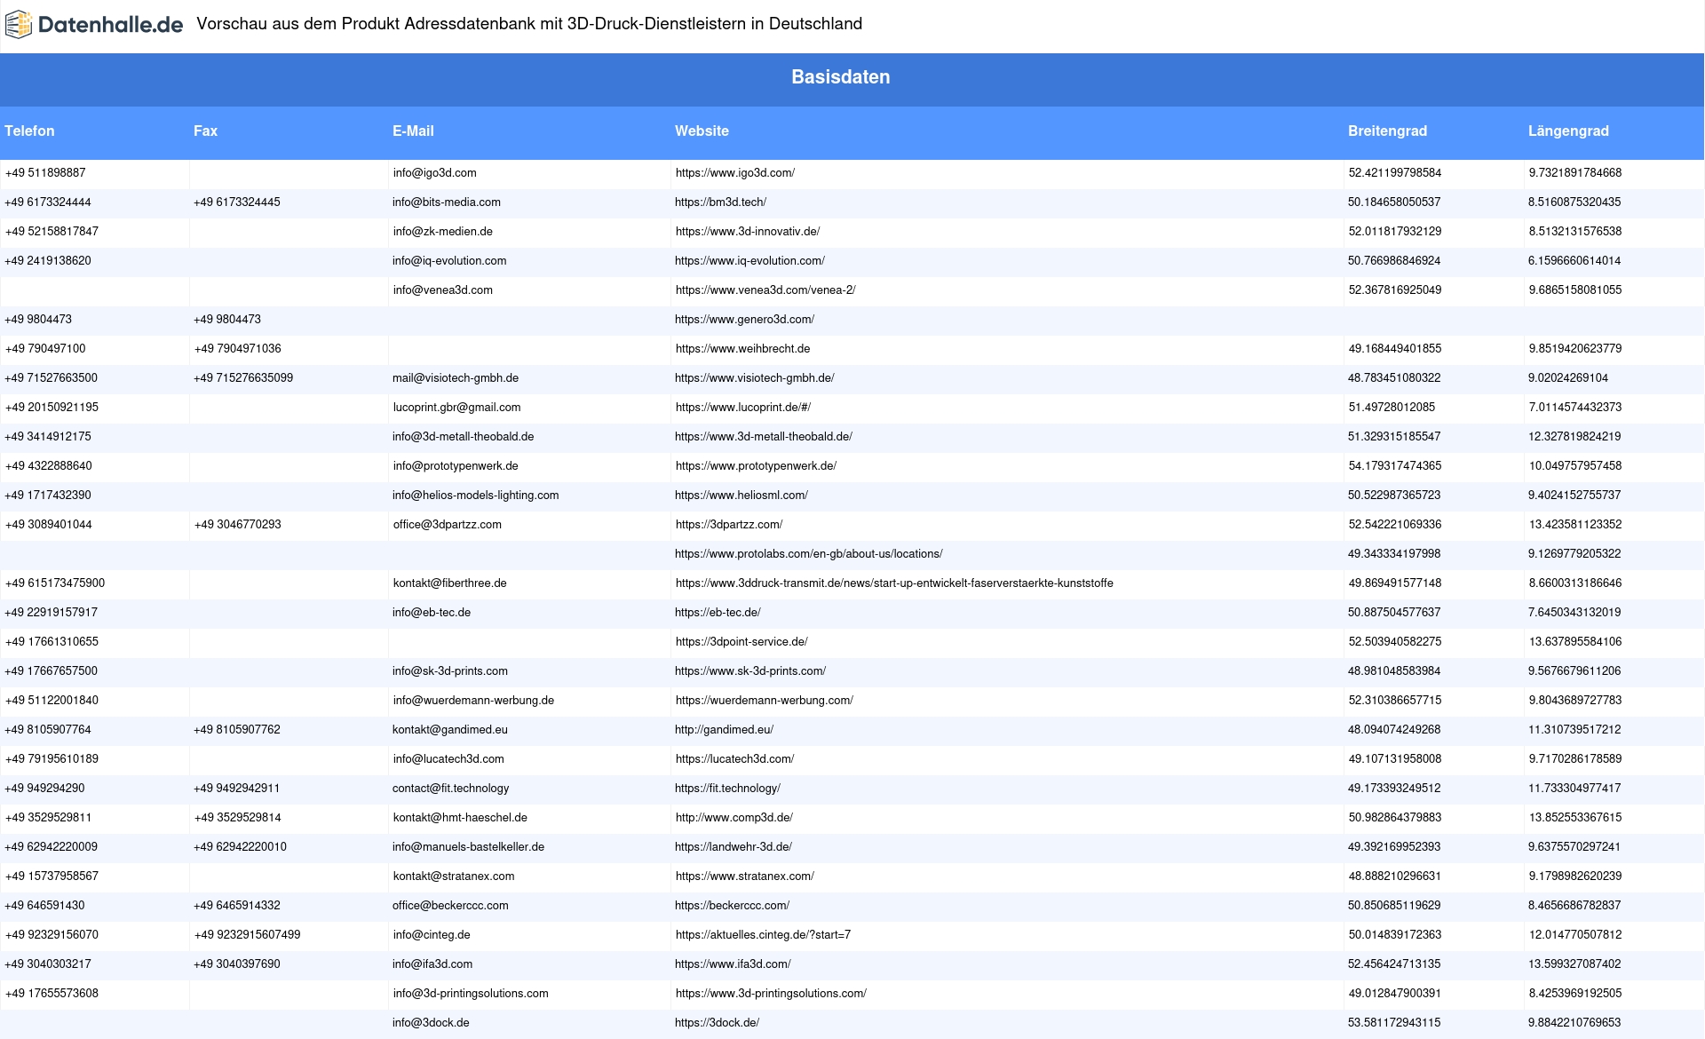Open website https://eb-tec.de/
This screenshot has height=1039, width=1705.
(718, 613)
